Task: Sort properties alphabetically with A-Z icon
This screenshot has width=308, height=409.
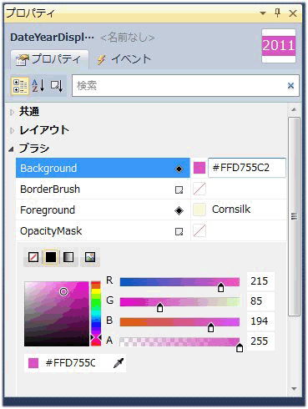Action: point(38,85)
